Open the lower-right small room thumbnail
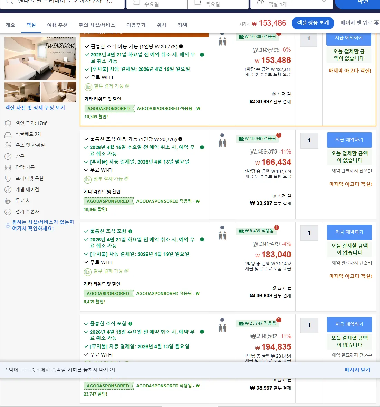The image size is (380, 407). pos(59,92)
